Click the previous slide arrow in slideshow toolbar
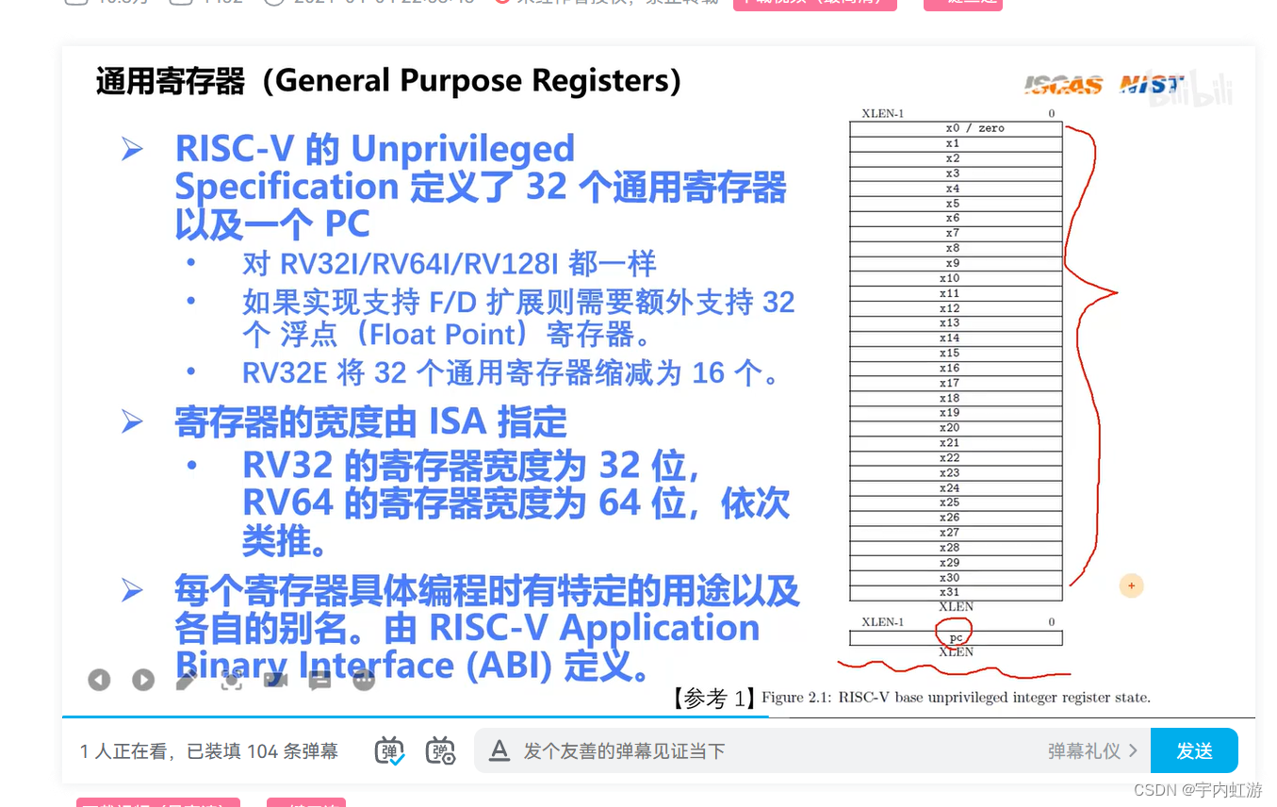The height and width of the screenshot is (807, 1277). [99, 680]
